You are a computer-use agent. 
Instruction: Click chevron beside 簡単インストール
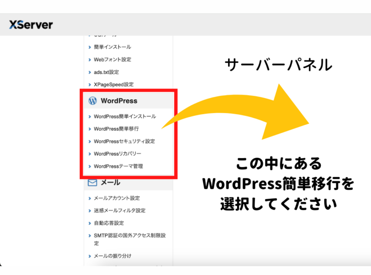[90, 47]
